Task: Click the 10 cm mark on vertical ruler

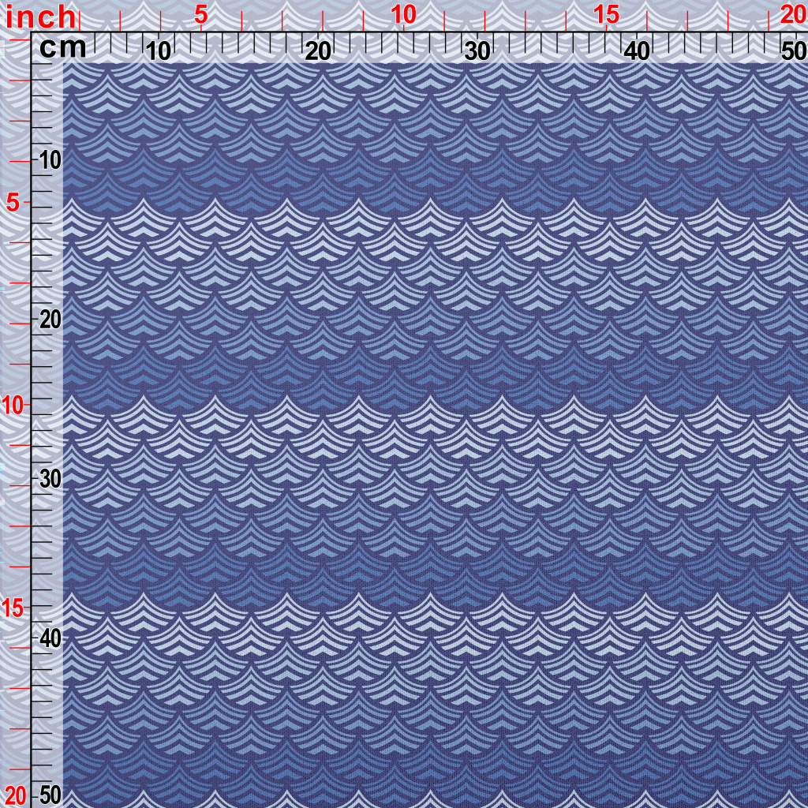Action: pyautogui.click(x=50, y=160)
